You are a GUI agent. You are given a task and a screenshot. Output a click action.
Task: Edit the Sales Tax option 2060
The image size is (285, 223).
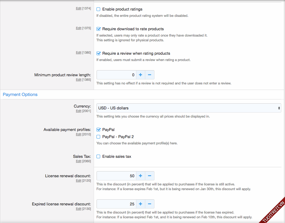tap(78, 161)
